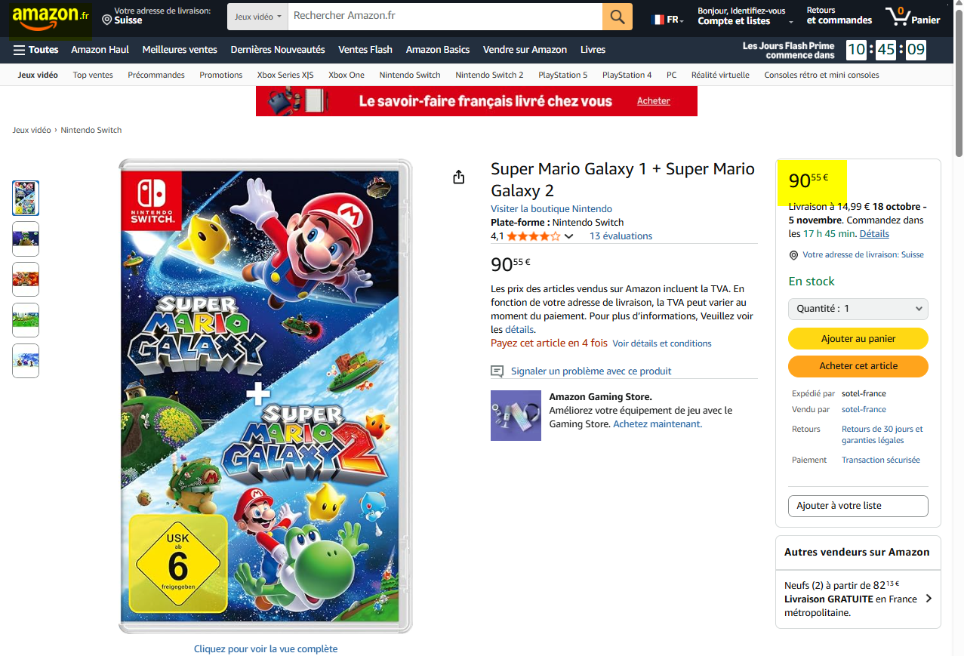Click the Rechercher Amazon.fr search field
This screenshot has height=656, width=964.
(x=445, y=16)
